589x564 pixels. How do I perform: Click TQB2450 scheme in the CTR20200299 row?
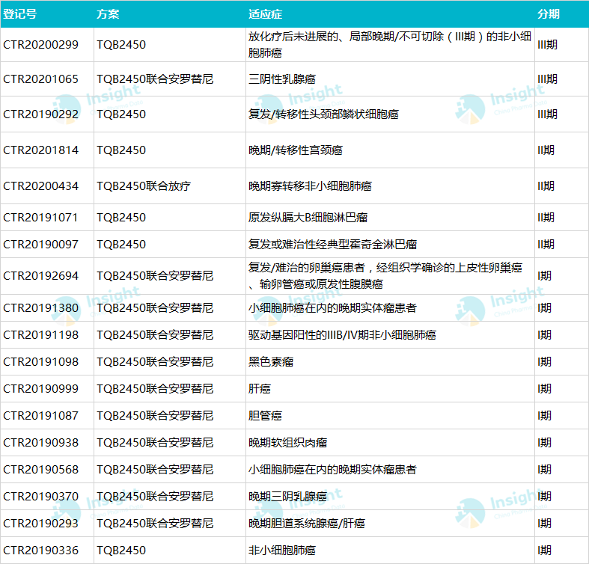(x=121, y=45)
